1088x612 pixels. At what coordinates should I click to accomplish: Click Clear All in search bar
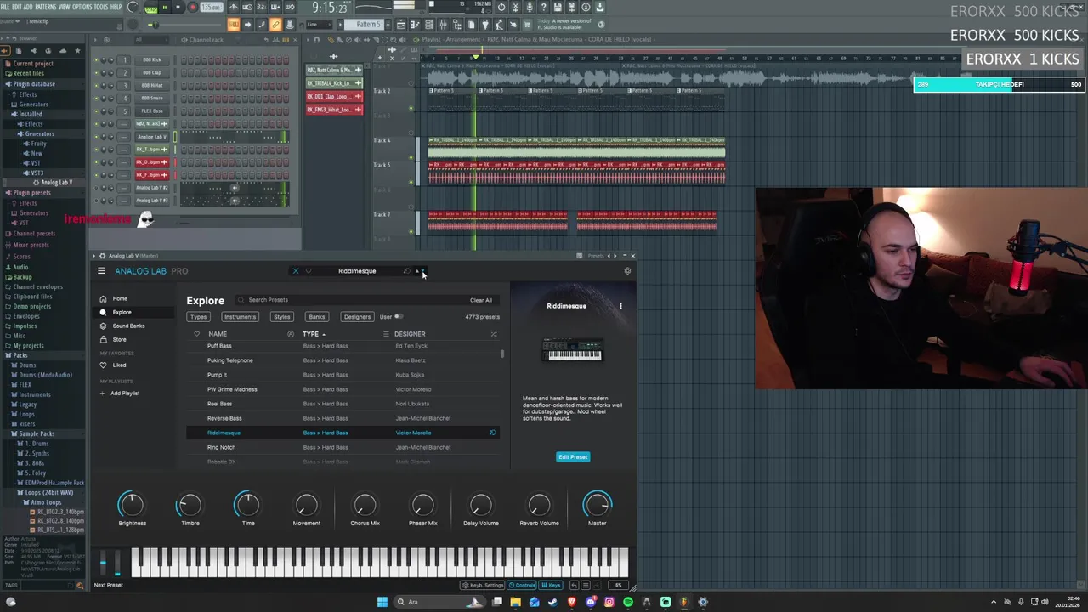[481, 300]
